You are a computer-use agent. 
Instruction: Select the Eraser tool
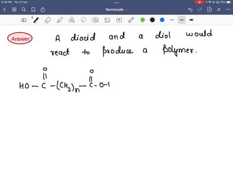[48, 20]
